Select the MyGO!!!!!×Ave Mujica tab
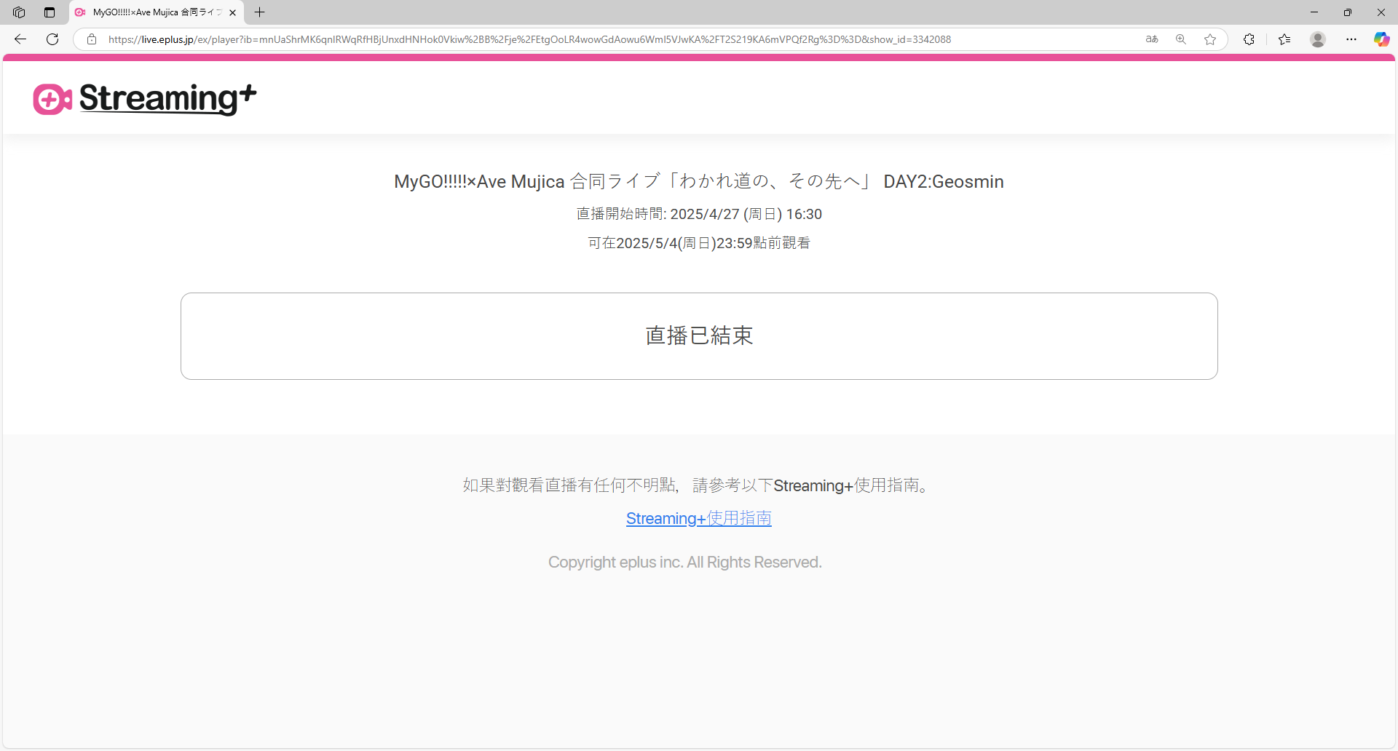This screenshot has height=751, width=1398. point(157,12)
